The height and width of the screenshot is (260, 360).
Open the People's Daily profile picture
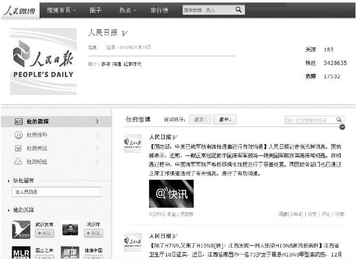pyautogui.click(x=43, y=62)
